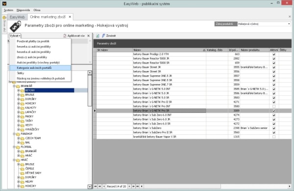Click the Aplikovat vše button

tap(74, 36)
